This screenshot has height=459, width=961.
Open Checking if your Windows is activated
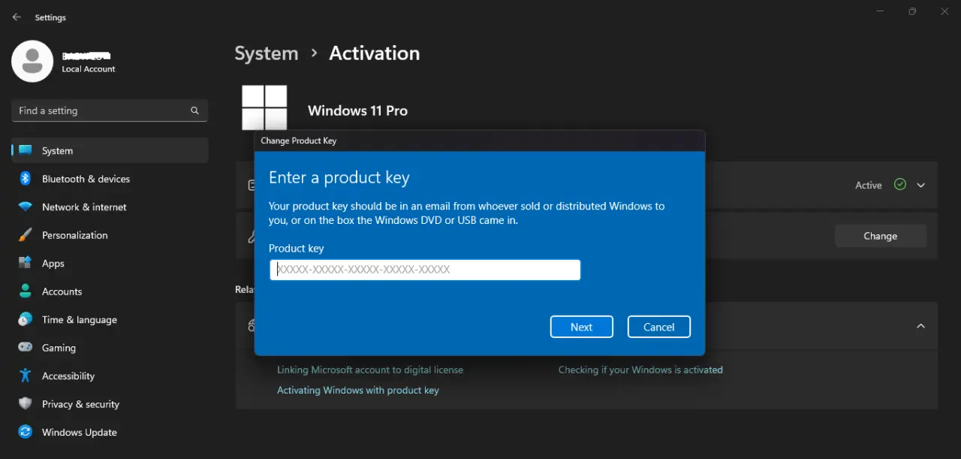pos(640,370)
